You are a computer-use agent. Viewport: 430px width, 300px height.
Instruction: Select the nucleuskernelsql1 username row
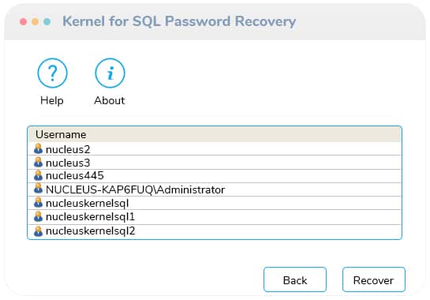click(215, 217)
